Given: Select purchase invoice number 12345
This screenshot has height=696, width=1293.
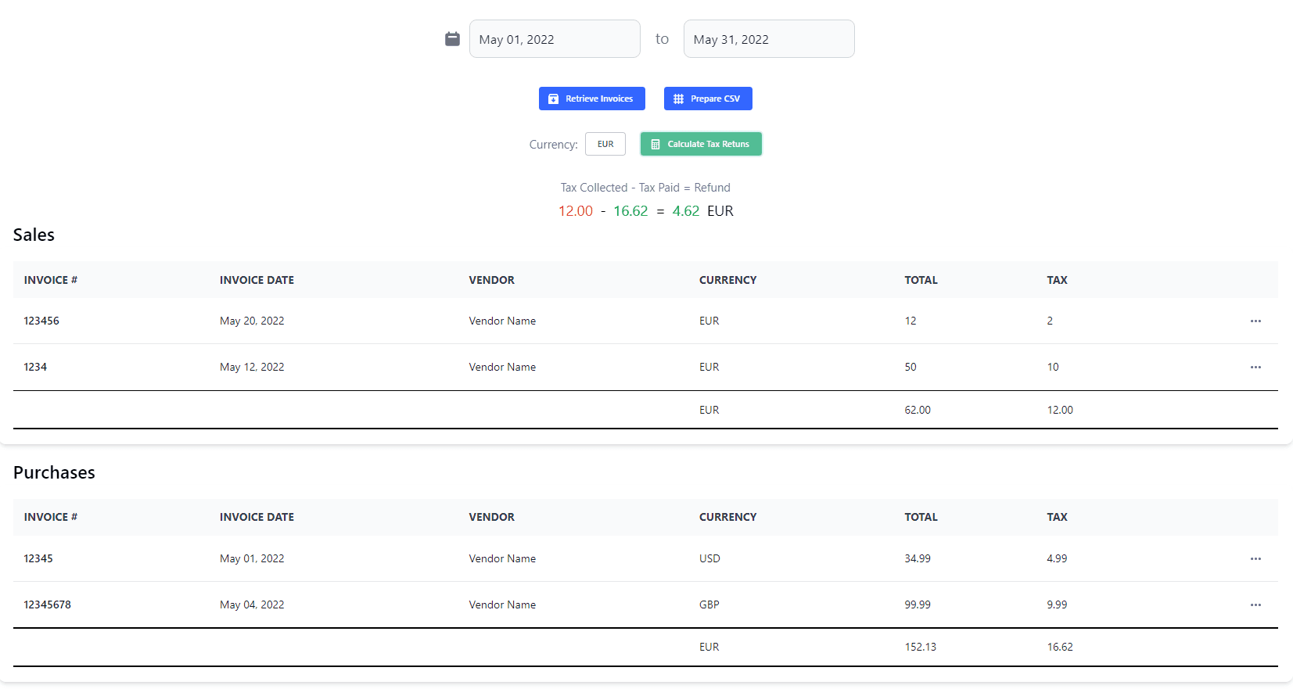Looking at the screenshot, I should [38, 558].
